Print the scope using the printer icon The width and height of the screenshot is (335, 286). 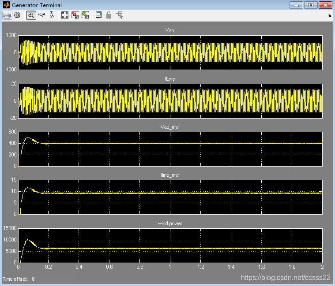click(x=7, y=15)
